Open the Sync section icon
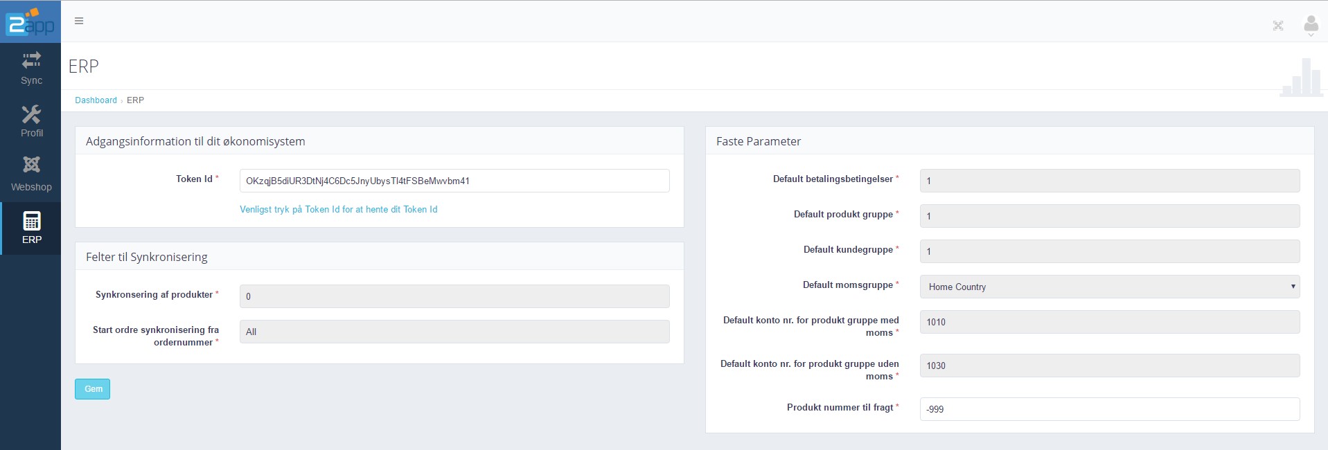This screenshot has width=1328, height=450. coord(31,61)
